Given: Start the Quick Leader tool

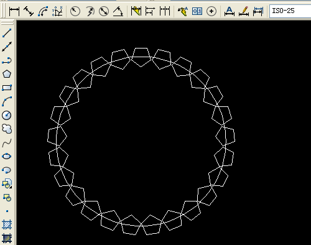Looking at the screenshot, I should pyautogui.click(x=183, y=11).
